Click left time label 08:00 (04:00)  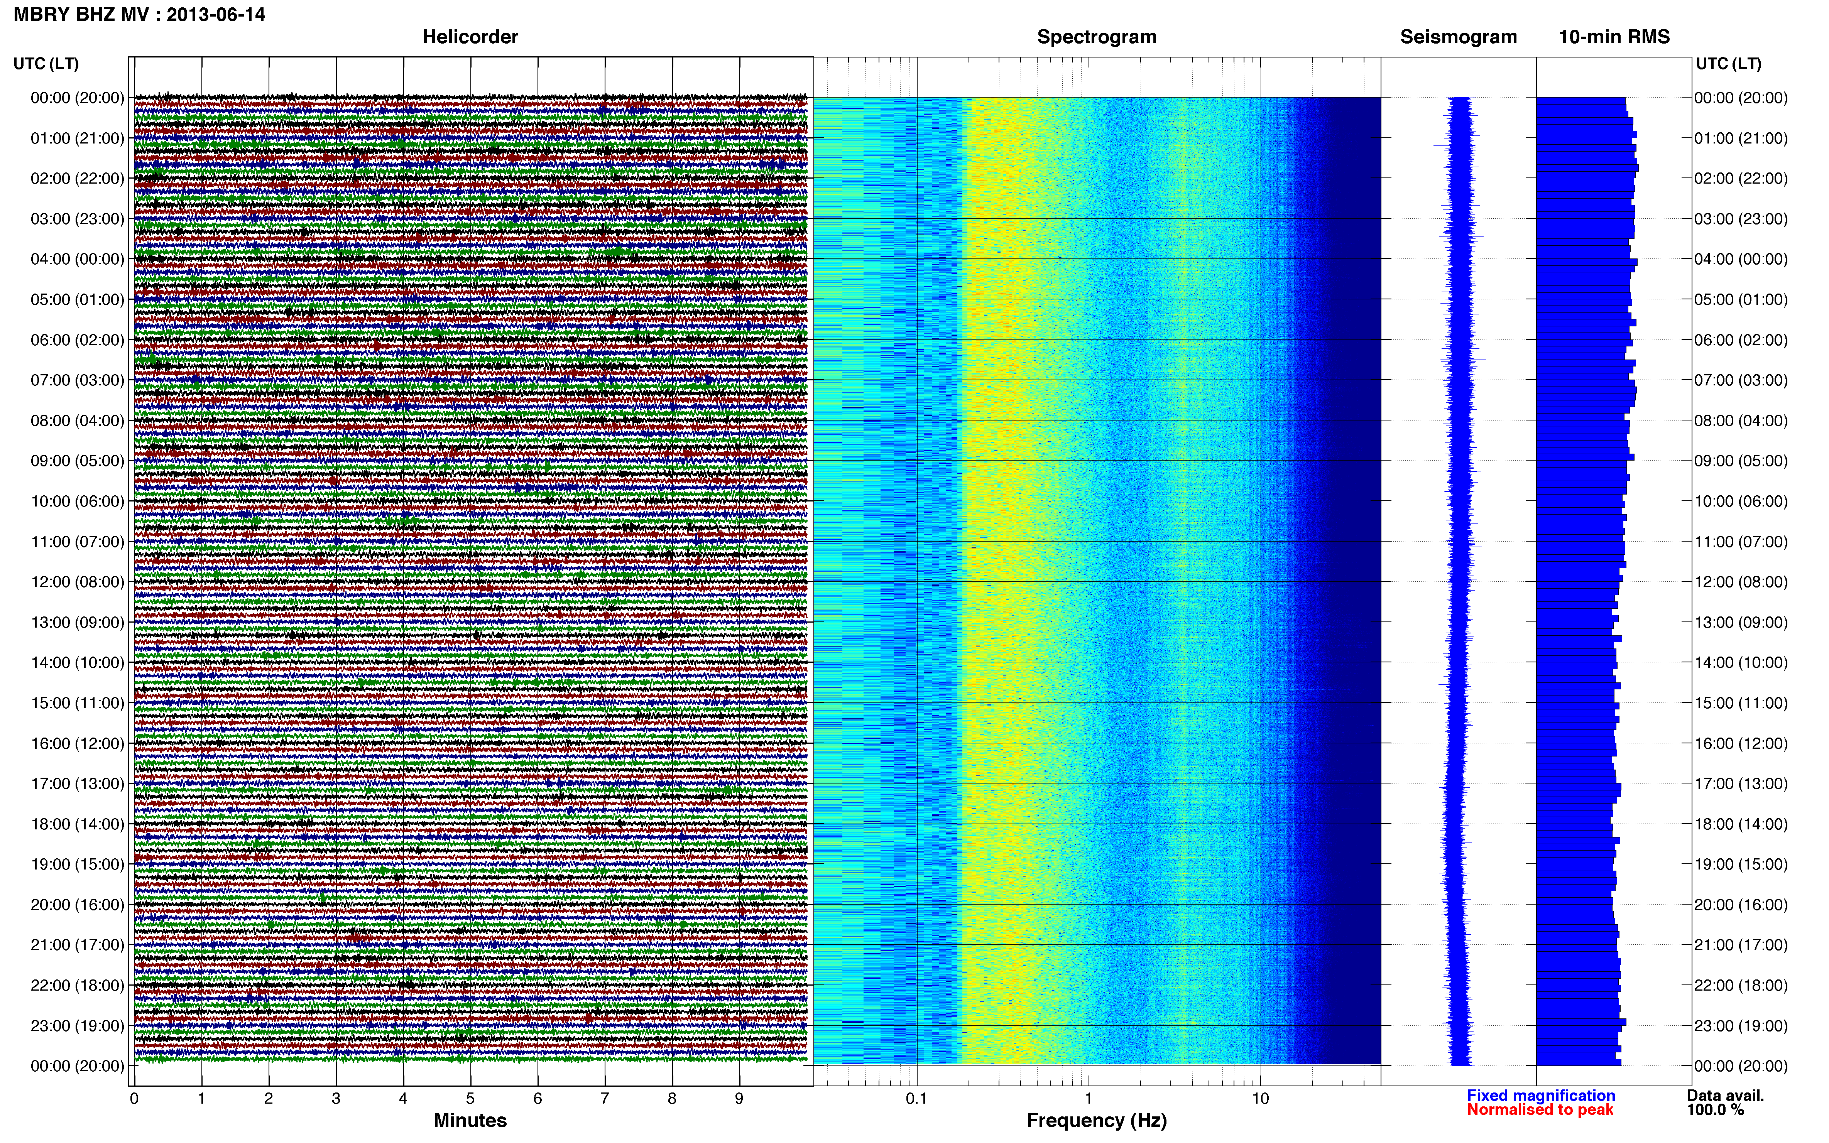tap(77, 420)
